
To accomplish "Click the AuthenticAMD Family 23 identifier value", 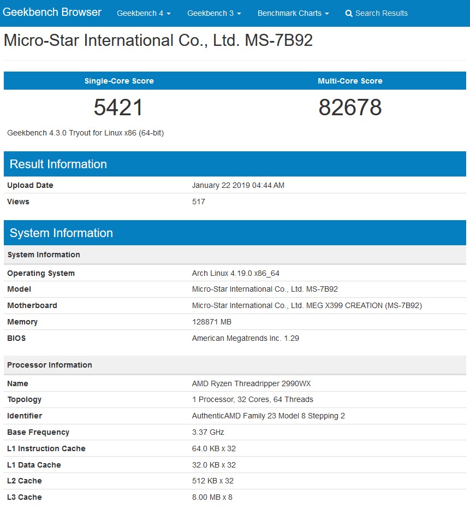I will [269, 416].
